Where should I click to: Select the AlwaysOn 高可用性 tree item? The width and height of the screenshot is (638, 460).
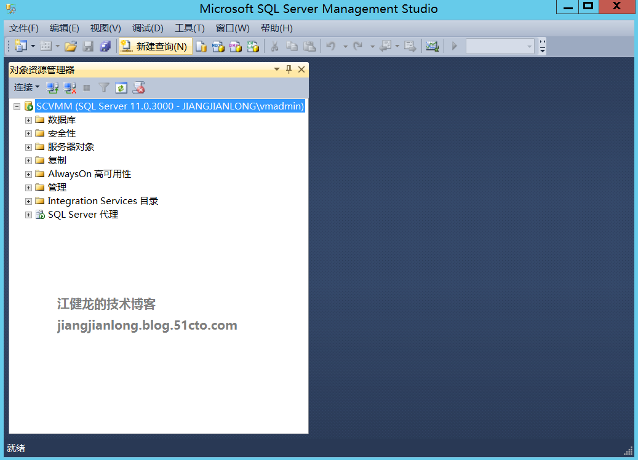(89, 173)
